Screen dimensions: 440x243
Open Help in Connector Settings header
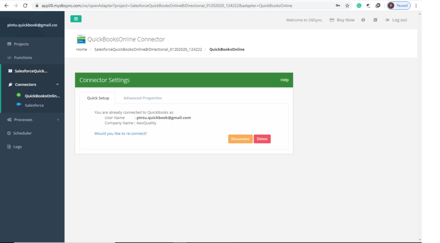point(284,80)
